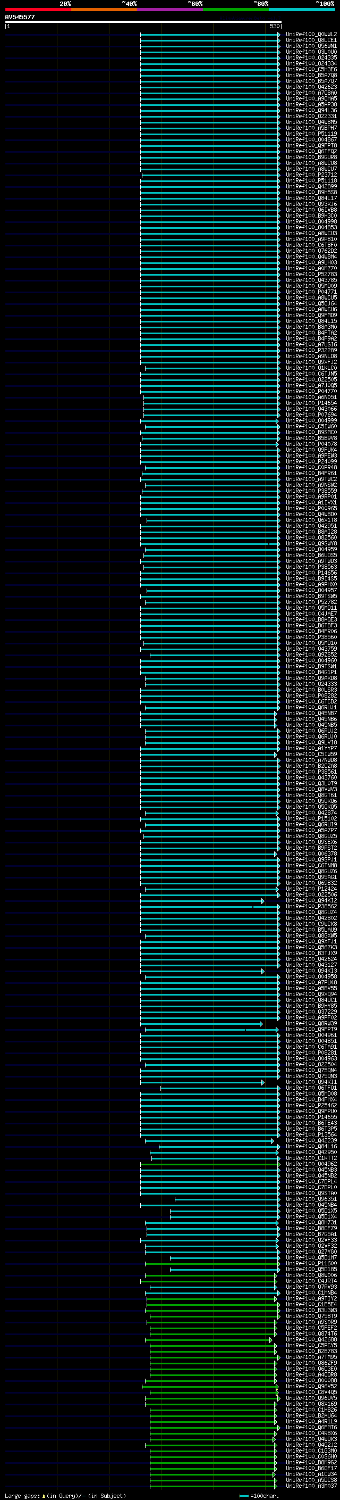Click label UniRef100_Q6RUJ1
The height and width of the screenshot is (1500, 340).
point(311,708)
